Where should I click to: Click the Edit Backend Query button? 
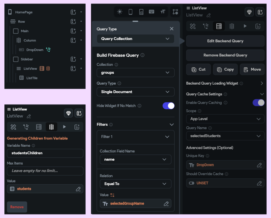(x=225, y=41)
